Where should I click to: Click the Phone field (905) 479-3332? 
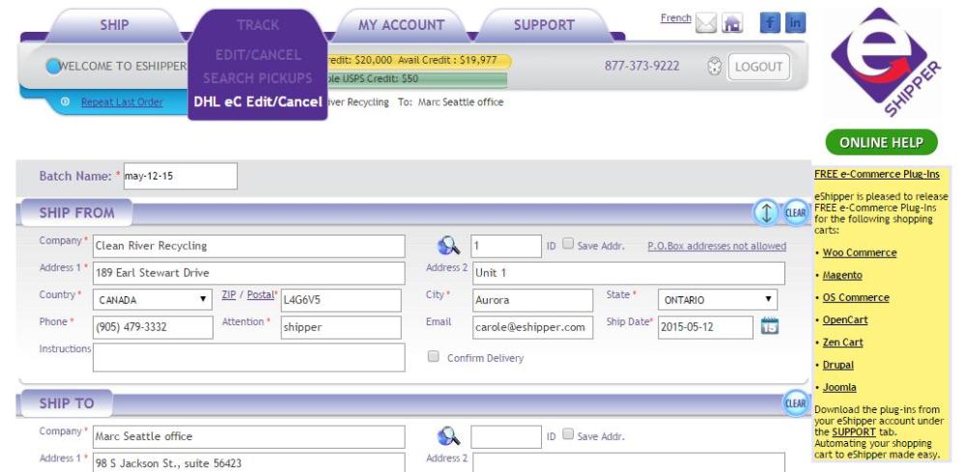[153, 327]
